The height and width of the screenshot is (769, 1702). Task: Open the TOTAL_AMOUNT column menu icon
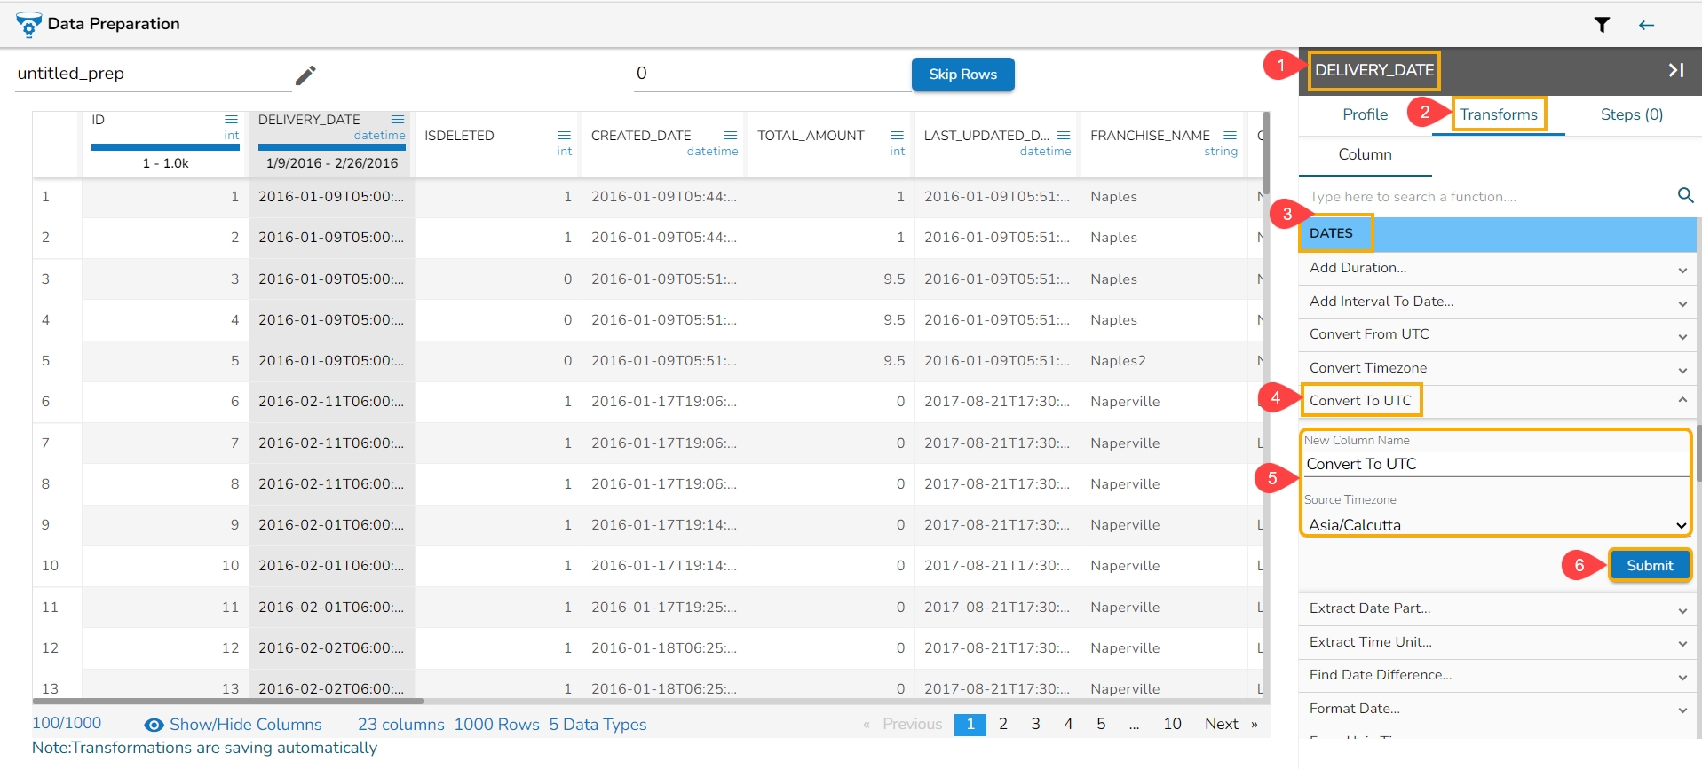coord(897,136)
